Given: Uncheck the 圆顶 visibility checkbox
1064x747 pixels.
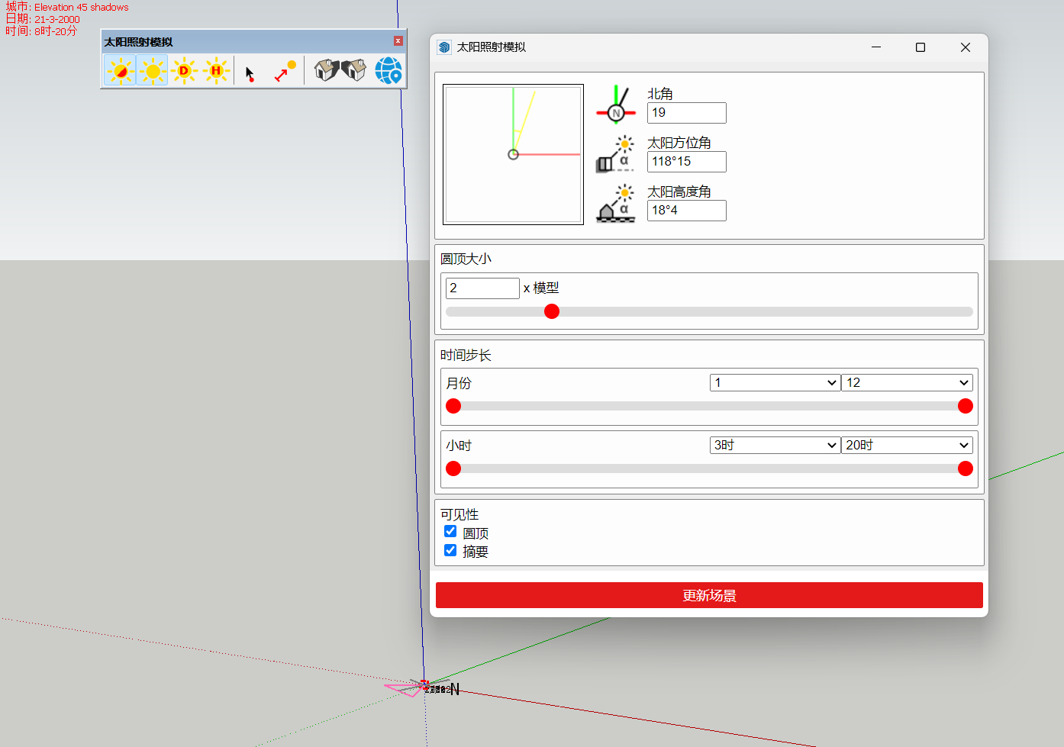Looking at the screenshot, I should 450,532.
